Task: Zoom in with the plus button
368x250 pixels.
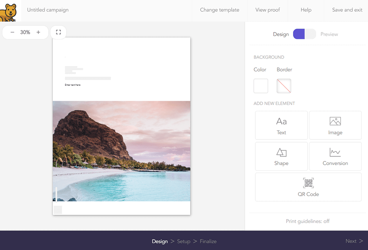Action: click(38, 32)
